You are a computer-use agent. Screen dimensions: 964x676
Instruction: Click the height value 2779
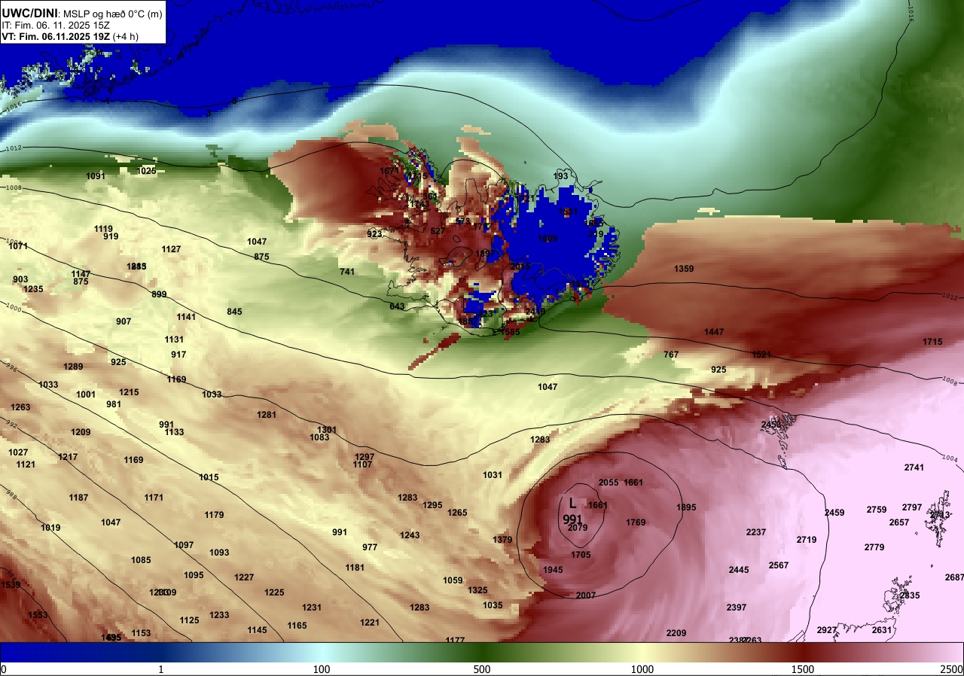click(x=874, y=547)
